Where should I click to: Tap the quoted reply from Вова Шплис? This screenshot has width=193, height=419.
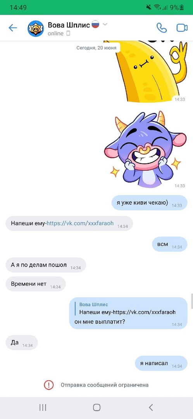[x=126, y=309]
